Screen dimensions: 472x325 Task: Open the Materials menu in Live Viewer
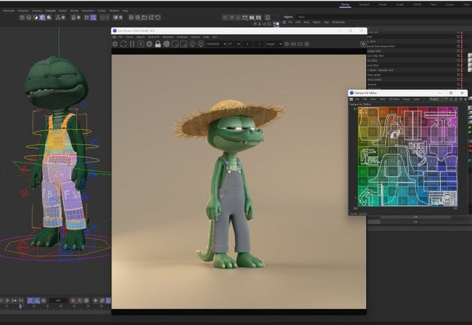(x=168, y=37)
